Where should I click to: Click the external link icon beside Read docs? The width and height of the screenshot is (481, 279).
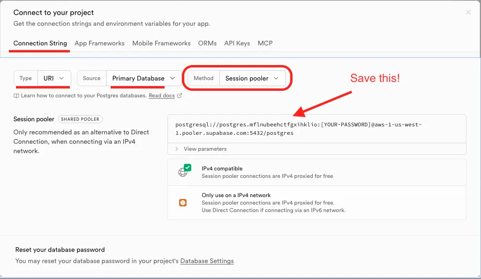click(180, 95)
